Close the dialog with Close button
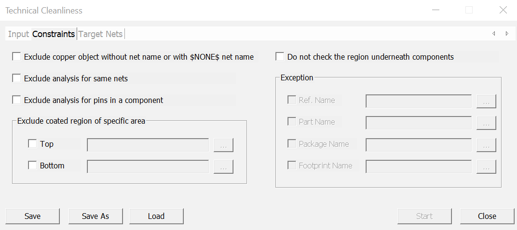 (487, 216)
